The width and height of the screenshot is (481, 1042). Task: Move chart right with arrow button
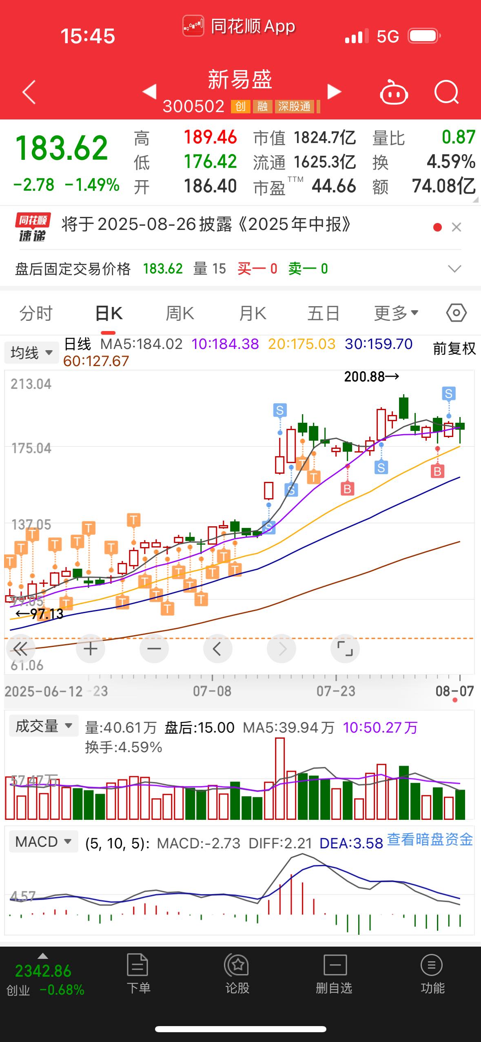(282, 648)
